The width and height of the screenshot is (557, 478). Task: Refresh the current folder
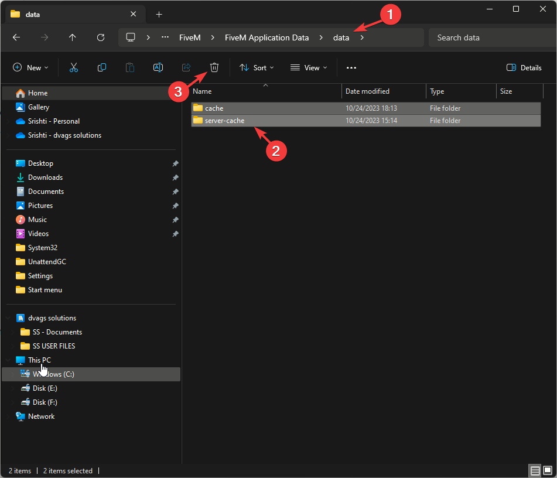101,37
